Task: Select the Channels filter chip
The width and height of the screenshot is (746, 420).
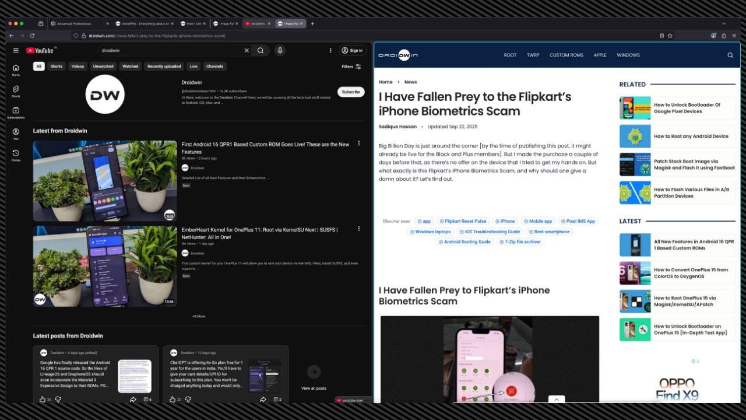Action: pos(214,66)
